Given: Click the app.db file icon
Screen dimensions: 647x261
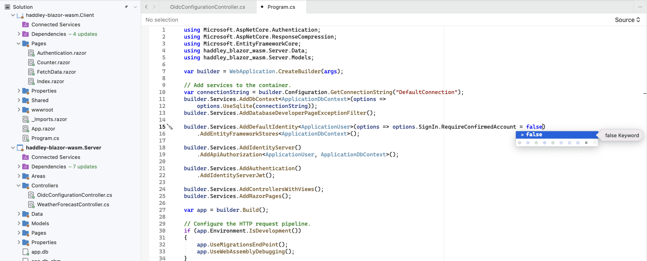Looking at the screenshot, I should click(x=25, y=252).
